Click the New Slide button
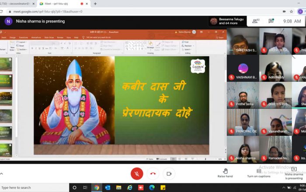 point(12,46)
